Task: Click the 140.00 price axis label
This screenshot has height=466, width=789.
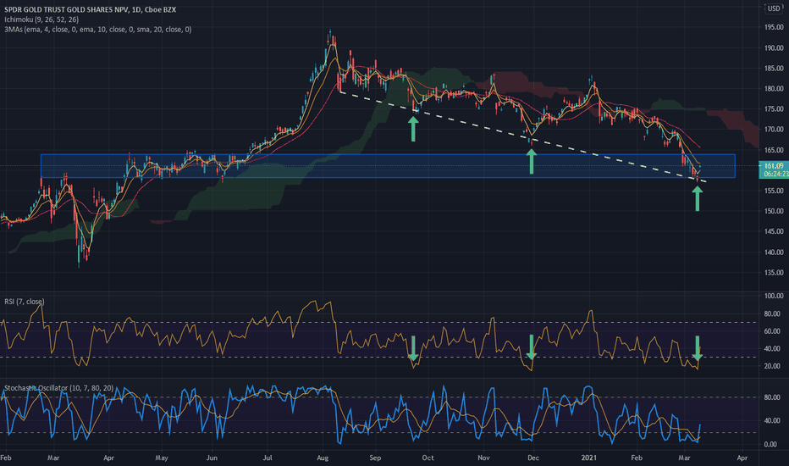Action: pyautogui.click(x=774, y=252)
